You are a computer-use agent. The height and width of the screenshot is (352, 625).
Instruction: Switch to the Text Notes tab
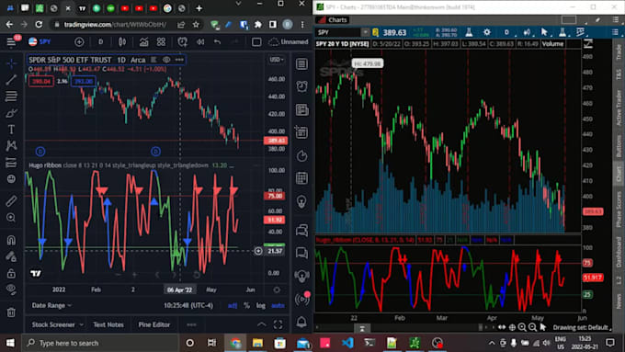(x=108, y=325)
